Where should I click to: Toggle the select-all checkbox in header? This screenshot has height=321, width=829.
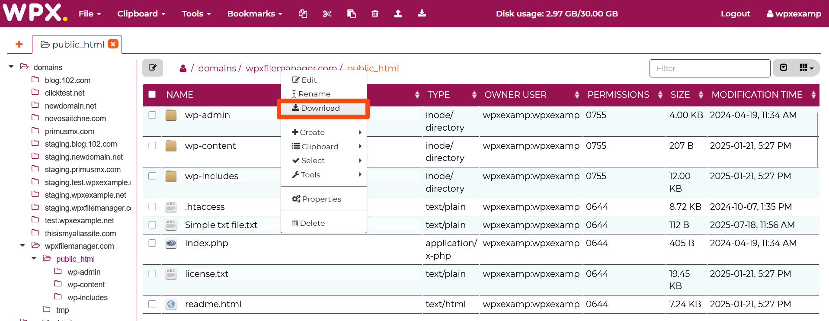tap(152, 94)
